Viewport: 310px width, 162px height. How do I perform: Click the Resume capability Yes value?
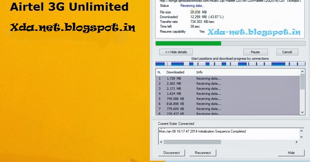202,32
